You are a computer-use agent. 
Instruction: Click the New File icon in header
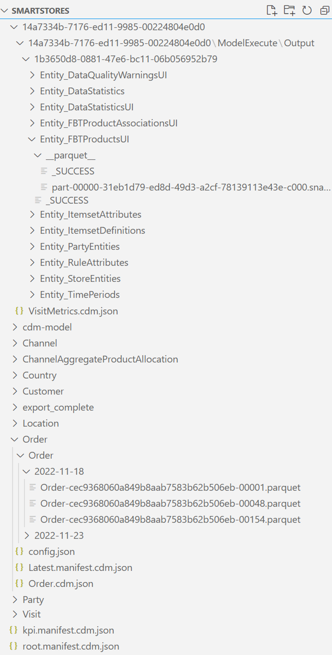(x=271, y=10)
